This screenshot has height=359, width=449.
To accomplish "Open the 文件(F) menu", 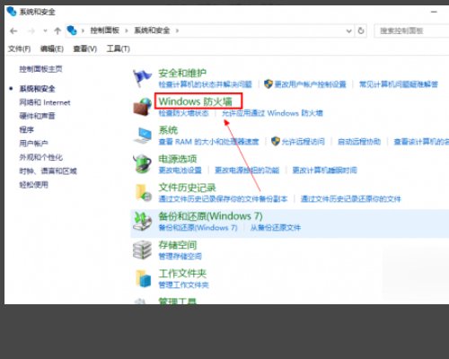I will click(19, 48).
